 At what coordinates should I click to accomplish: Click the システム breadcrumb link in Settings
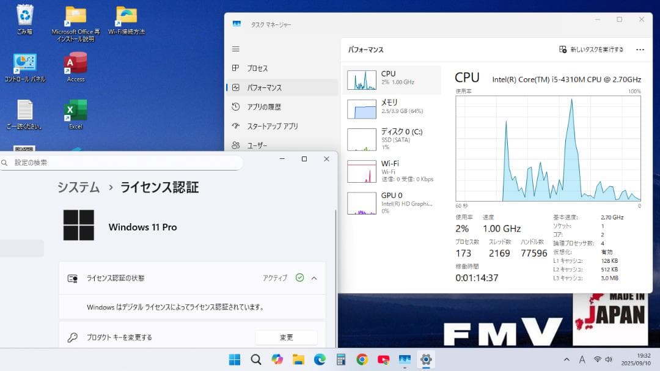[79, 188]
